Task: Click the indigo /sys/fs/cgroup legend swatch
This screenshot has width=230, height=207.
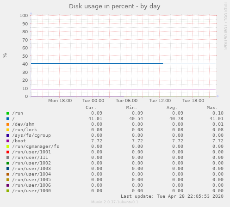Action: 8,135
